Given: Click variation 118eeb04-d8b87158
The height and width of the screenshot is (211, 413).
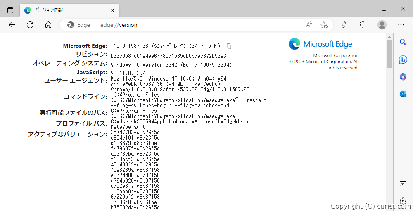Looking at the screenshot, I should pyautogui.click(x=135, y=191).
